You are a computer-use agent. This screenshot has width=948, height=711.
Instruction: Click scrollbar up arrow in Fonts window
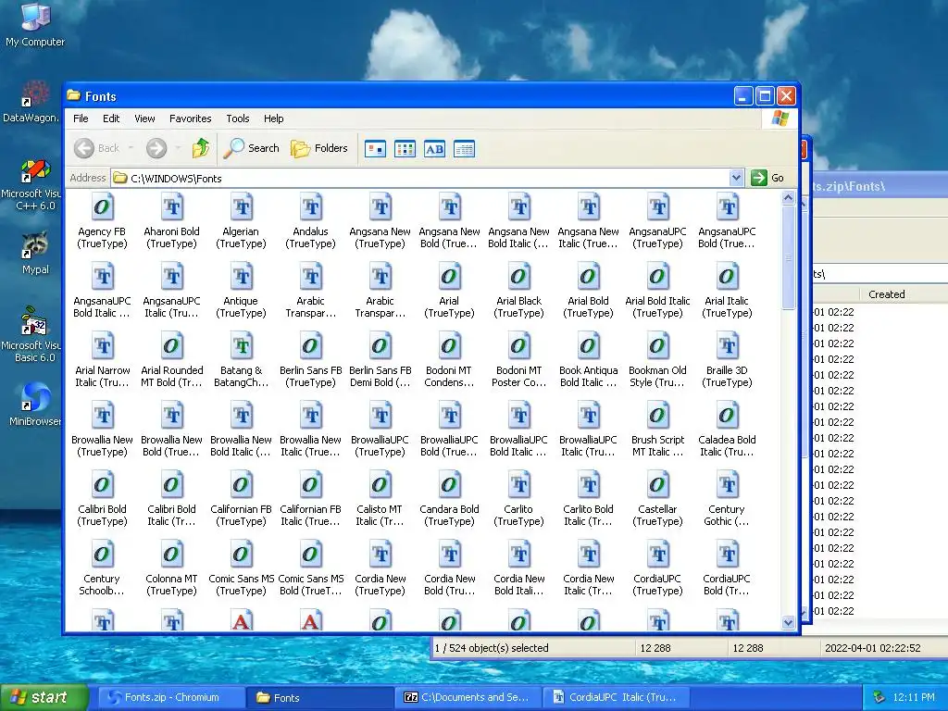point(788,198)
